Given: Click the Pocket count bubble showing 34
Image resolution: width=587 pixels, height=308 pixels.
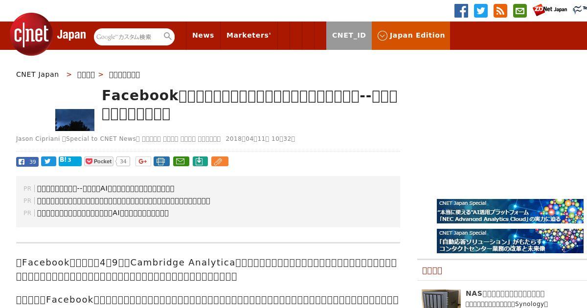Looking at the screenshot, I should 123,161.
